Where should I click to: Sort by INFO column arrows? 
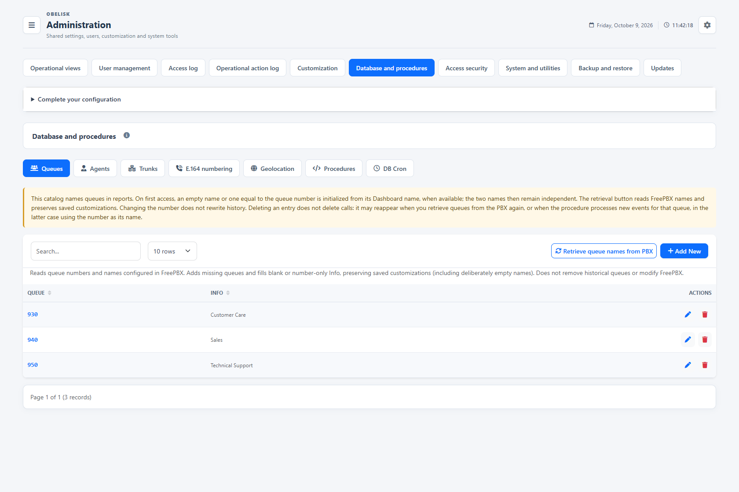228,293
